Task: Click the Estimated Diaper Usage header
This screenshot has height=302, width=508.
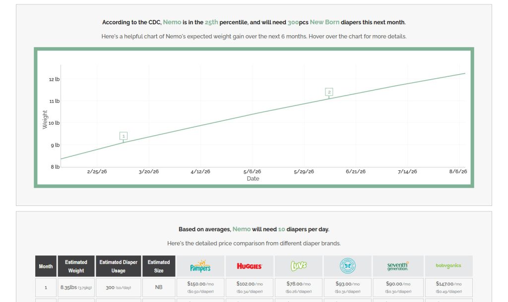Action: click(118, 266)
